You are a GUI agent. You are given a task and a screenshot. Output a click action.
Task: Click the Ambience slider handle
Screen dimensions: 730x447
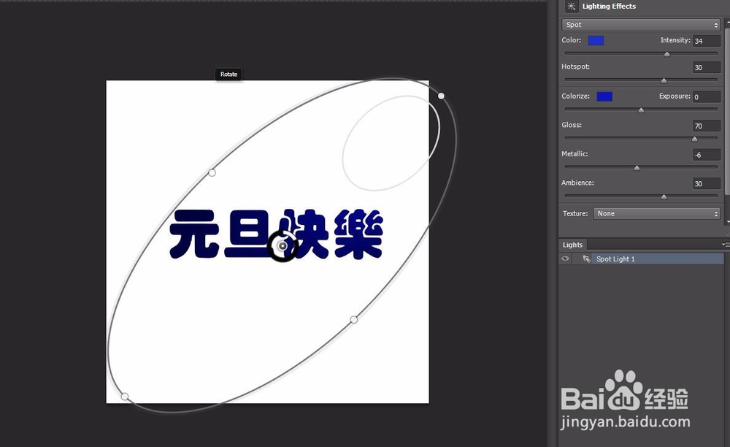(664, 196)
